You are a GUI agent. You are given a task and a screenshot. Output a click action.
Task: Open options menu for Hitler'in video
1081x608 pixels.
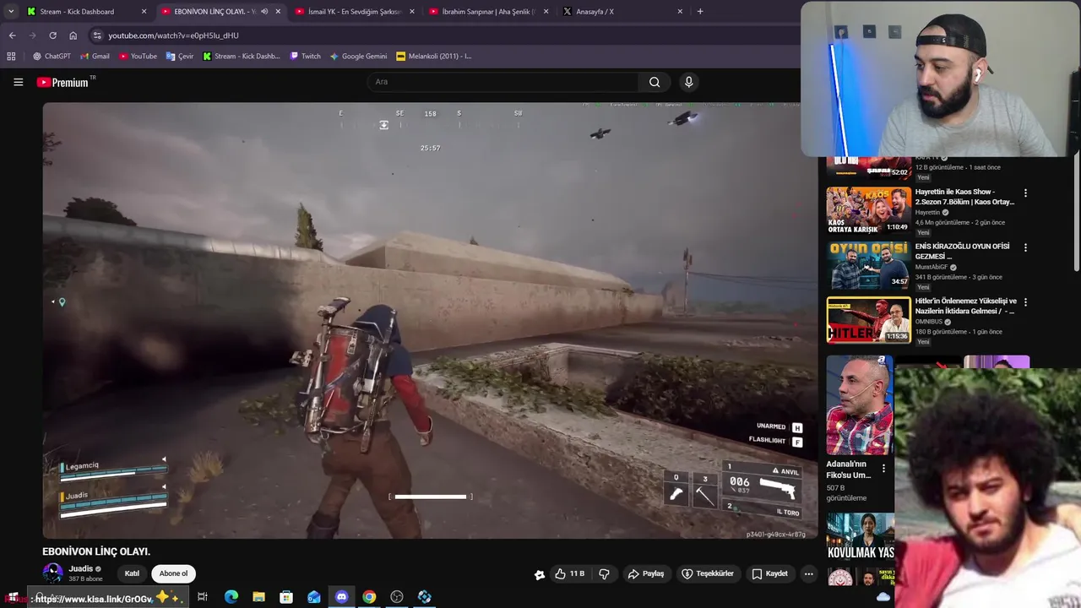1025,302
